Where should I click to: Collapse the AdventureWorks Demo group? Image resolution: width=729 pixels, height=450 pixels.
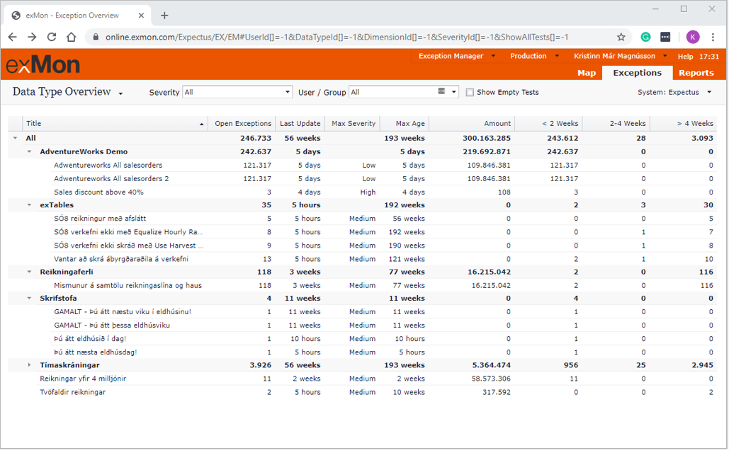29,151
